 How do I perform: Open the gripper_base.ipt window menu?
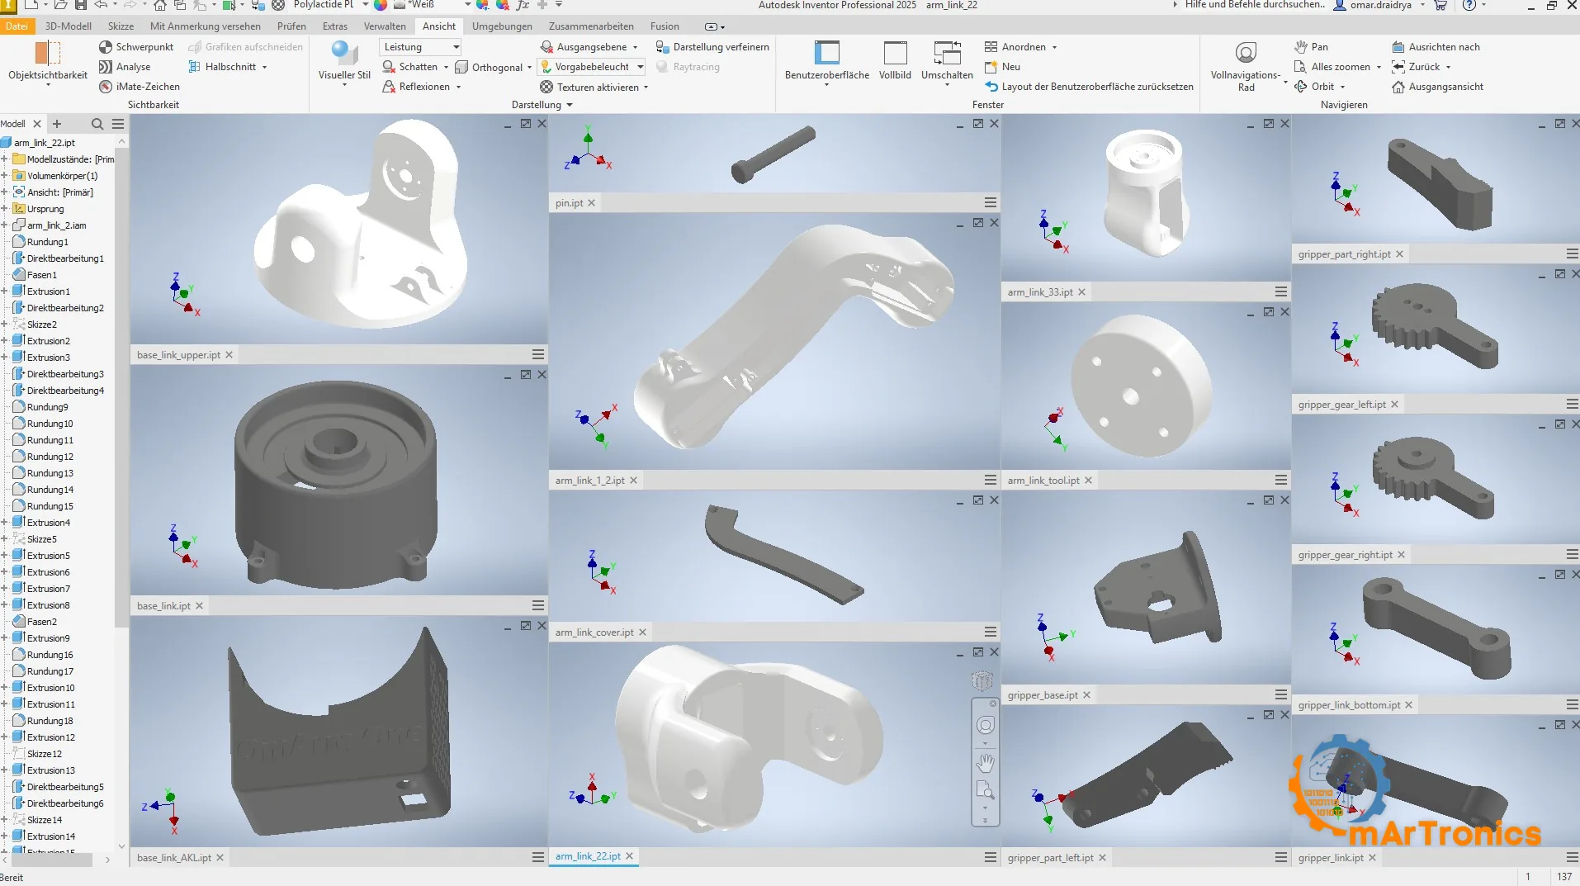[x=1280, y=695]
